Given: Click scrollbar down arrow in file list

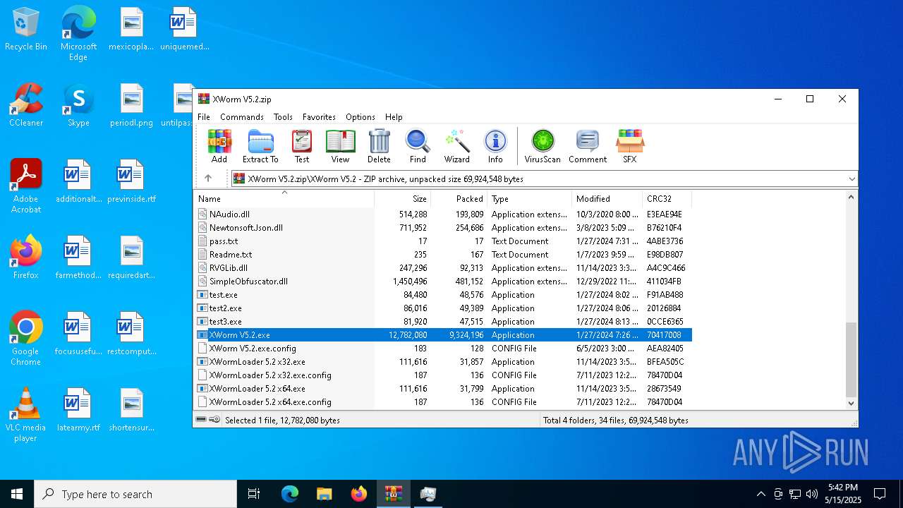Looking at the screenshot, I should point(851,403).
